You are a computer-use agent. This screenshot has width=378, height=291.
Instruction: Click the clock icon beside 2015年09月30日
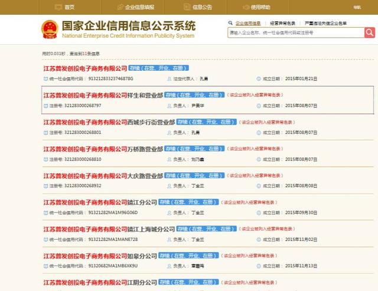pos(259,212)
